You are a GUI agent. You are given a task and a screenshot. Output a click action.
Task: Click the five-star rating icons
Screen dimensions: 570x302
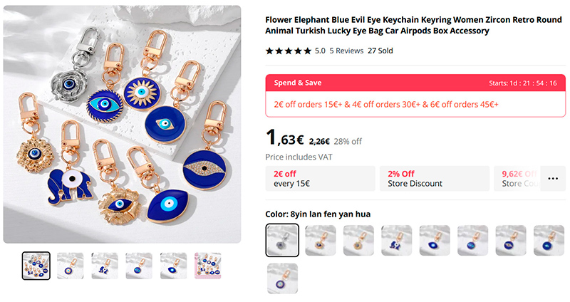289,51
